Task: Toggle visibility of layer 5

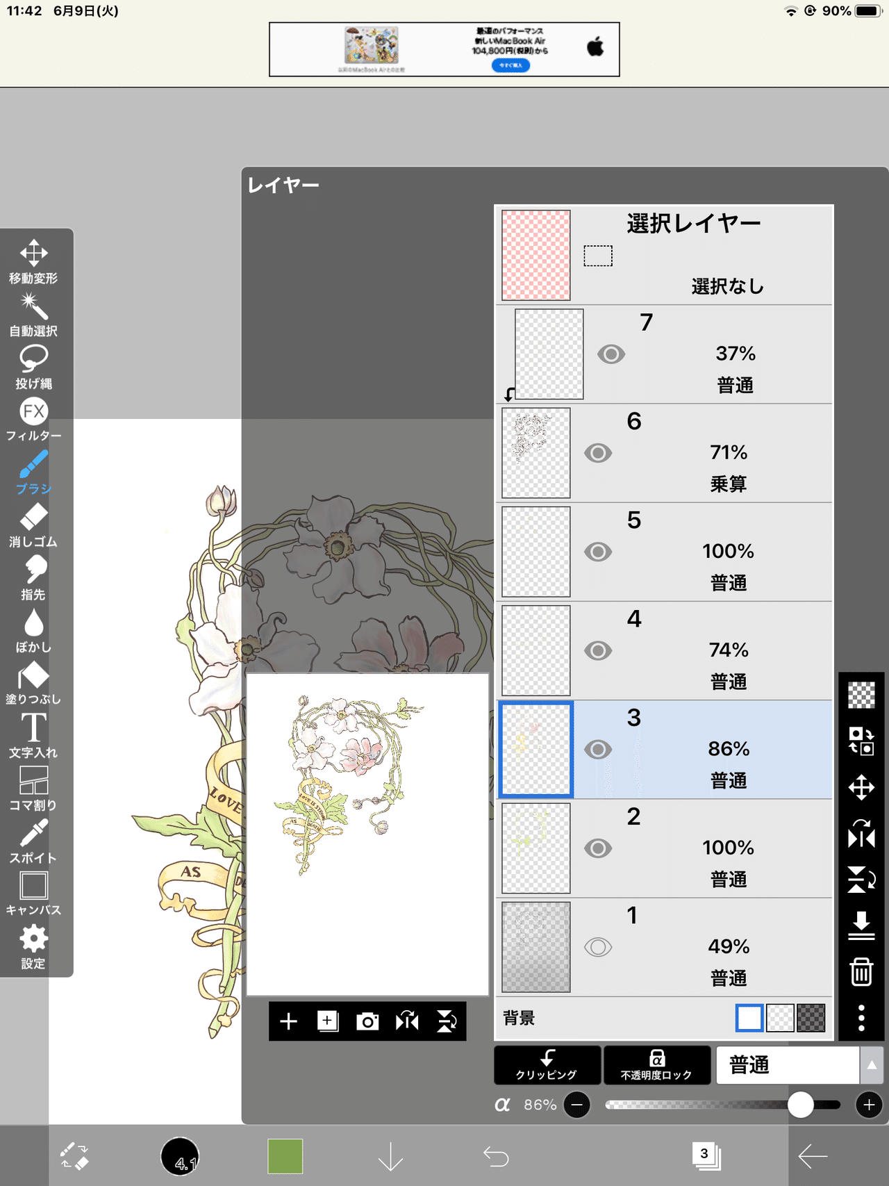Action: 598,552
